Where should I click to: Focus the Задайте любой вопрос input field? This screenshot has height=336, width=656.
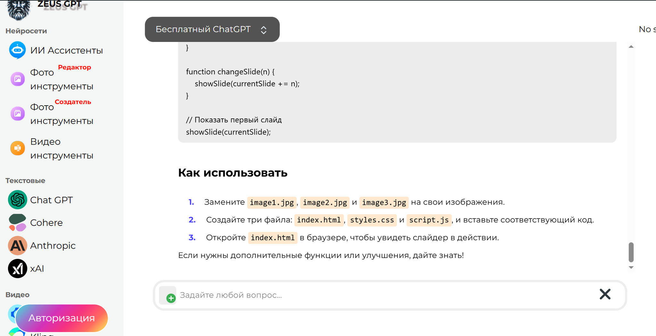pos(384,295)
